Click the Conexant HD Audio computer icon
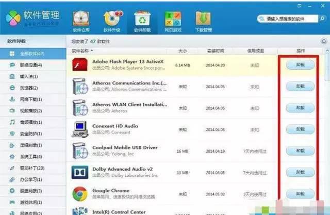The width and height of the screenshot is (330, 215). [x=80, y=129]
